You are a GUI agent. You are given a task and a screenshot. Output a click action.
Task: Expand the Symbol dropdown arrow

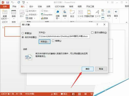(109, 18)
